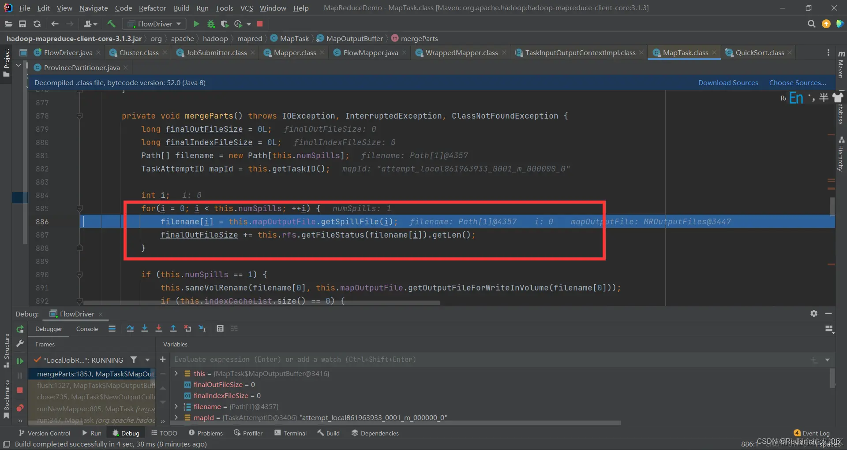Switch to the Console tab in debugger
This screenshot has width=847, height=450.
87,329
